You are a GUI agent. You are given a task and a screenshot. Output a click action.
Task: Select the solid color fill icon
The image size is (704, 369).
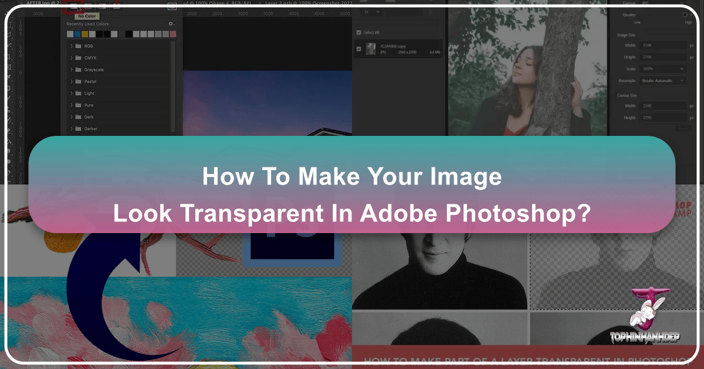pos(88,7)
